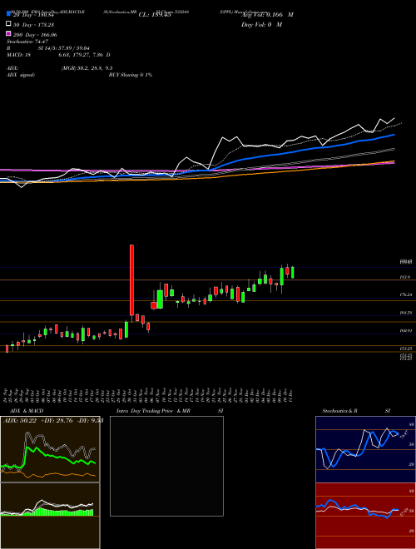Click the MACD values line

(x=58, y=55)
